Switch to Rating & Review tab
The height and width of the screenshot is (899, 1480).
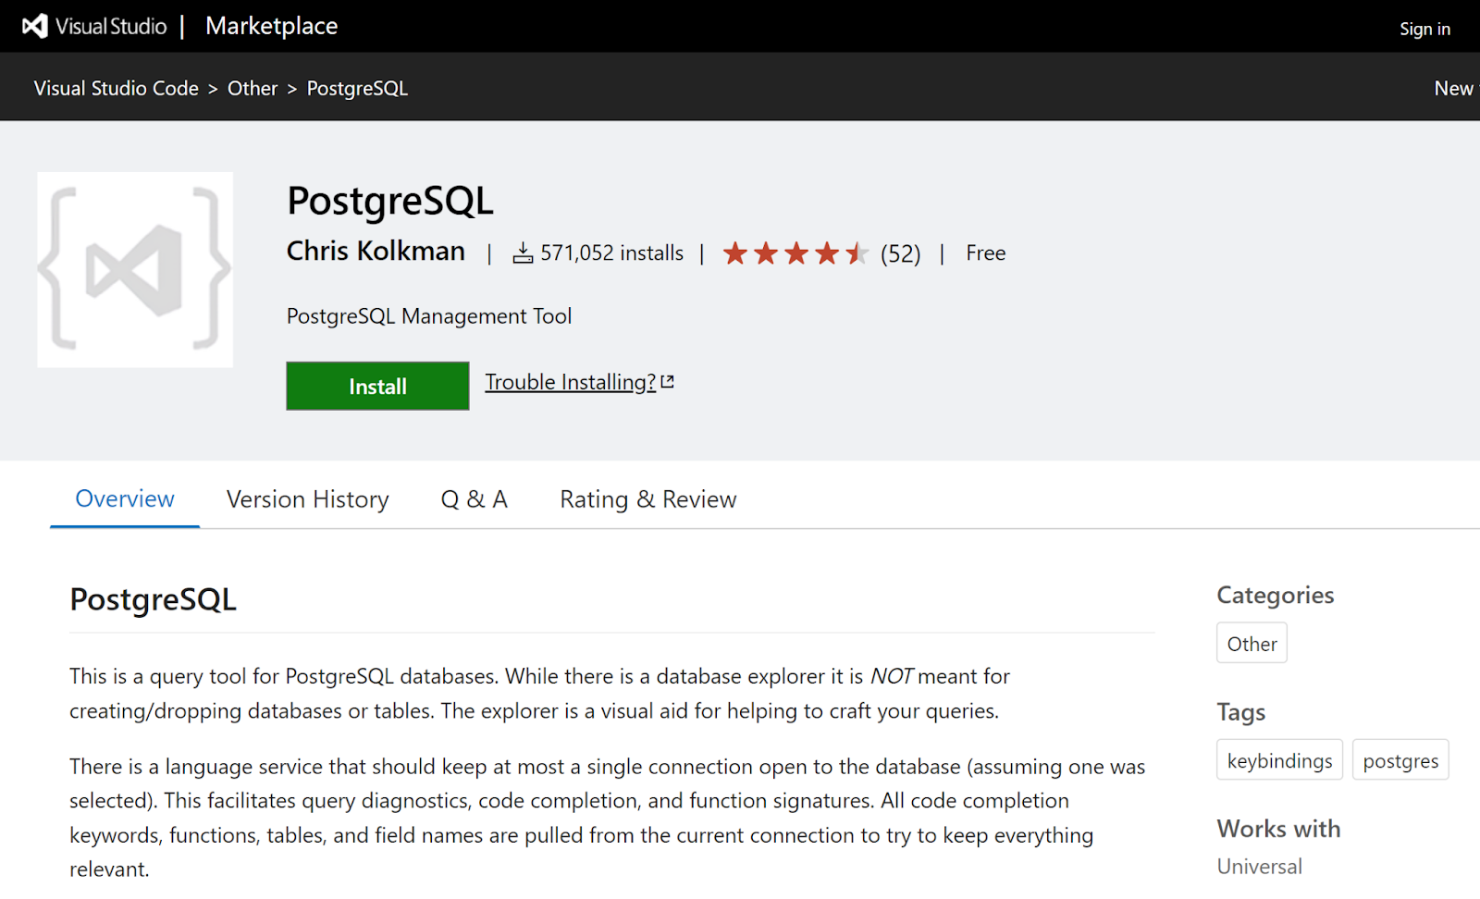[x=648, y=499]
